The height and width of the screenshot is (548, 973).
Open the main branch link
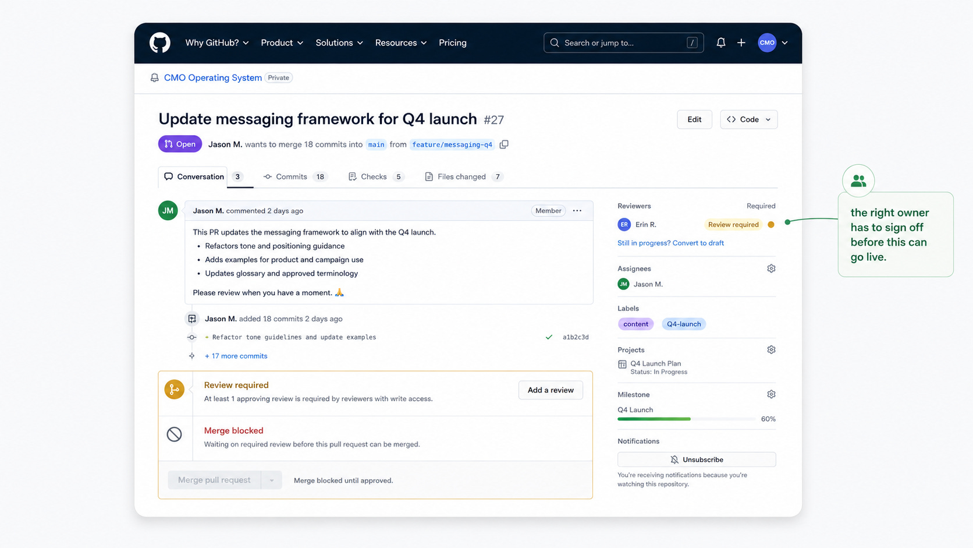(x=376, y=144)
